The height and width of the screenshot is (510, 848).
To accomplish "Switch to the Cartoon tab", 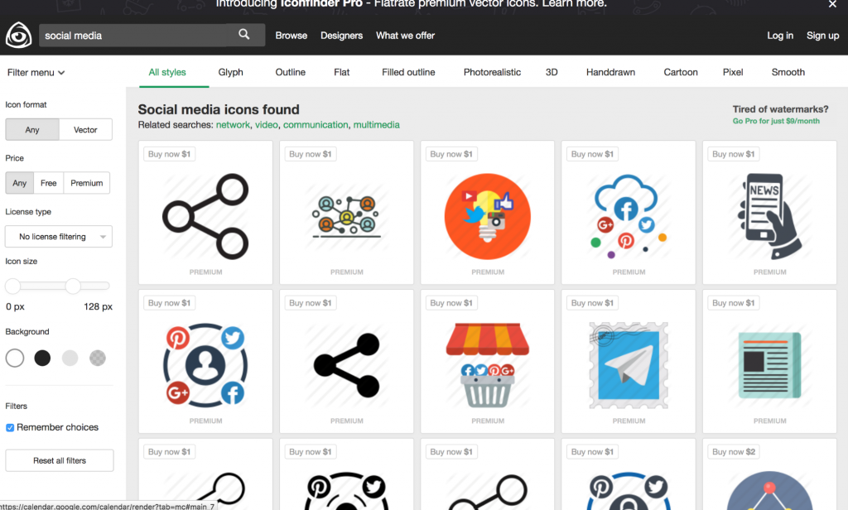I will [x=681, y=72].
